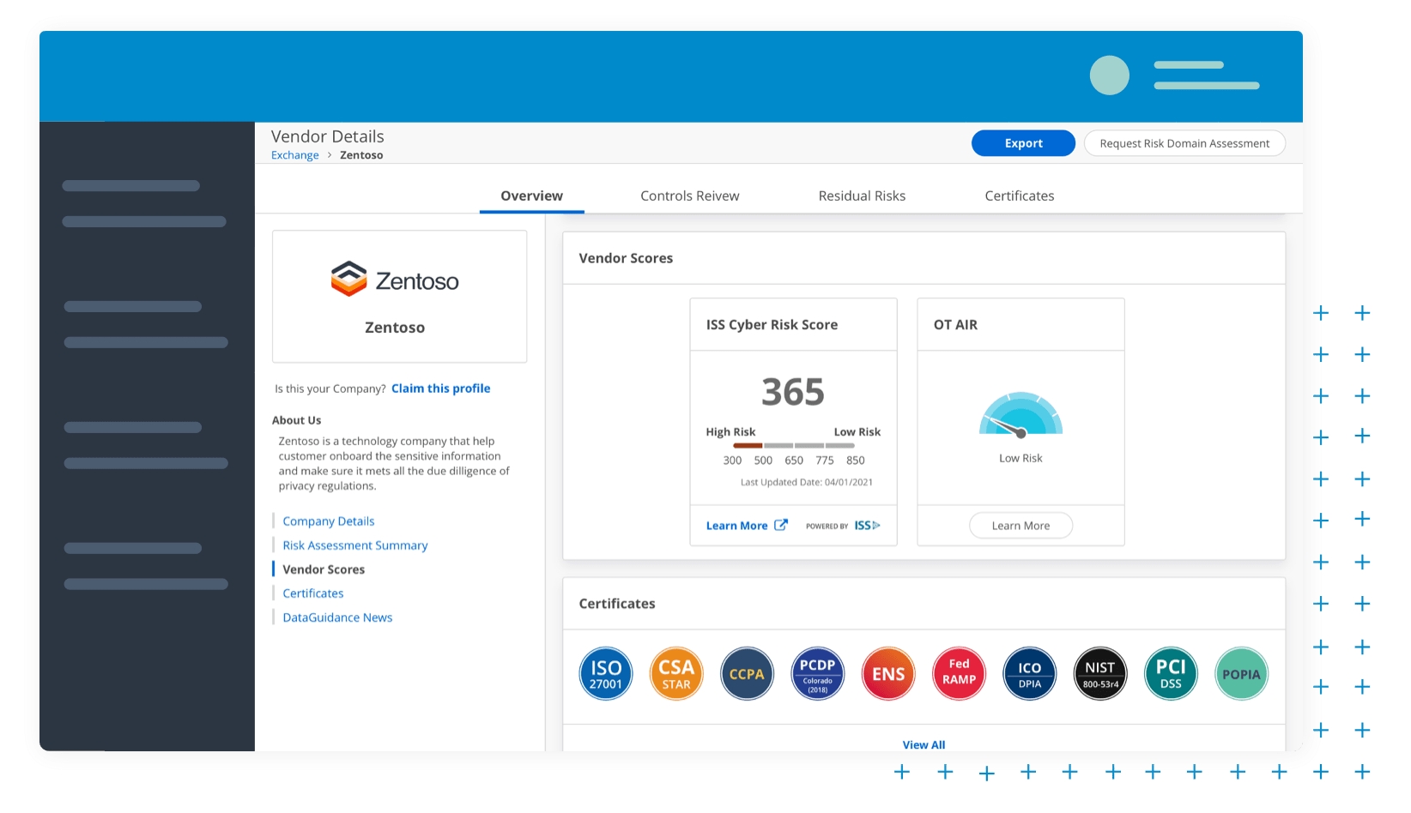
Task: Click the POPIA certificate badge
Action: click(x=1241, y=674)
